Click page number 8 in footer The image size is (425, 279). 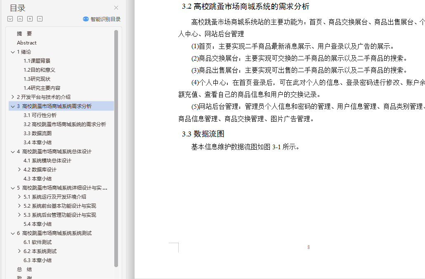[x=309, y=247]
